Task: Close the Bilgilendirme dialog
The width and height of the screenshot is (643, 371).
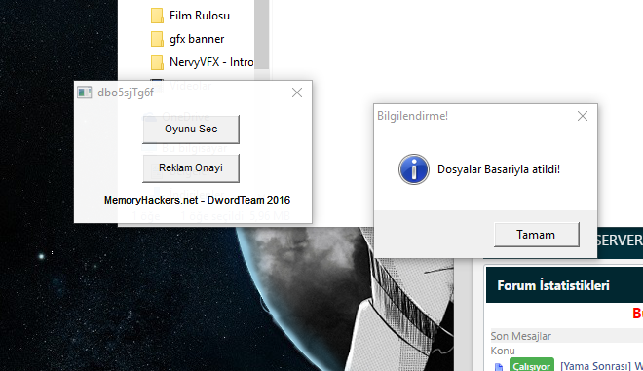Action: [x=583, y=116]
